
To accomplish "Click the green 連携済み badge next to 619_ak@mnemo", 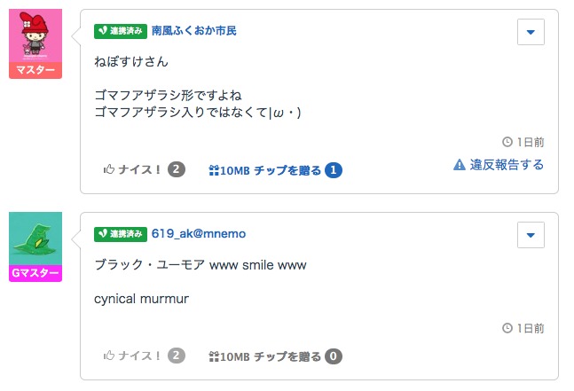I will click(121, 234).
